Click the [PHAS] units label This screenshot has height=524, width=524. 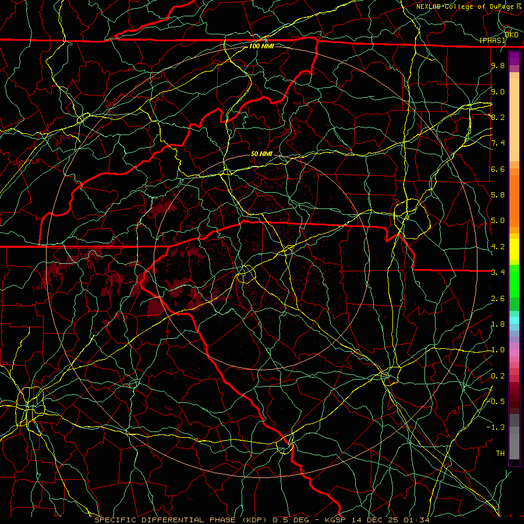point(493,40)
